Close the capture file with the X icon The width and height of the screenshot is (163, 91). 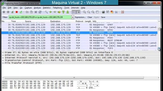[36, 12]
